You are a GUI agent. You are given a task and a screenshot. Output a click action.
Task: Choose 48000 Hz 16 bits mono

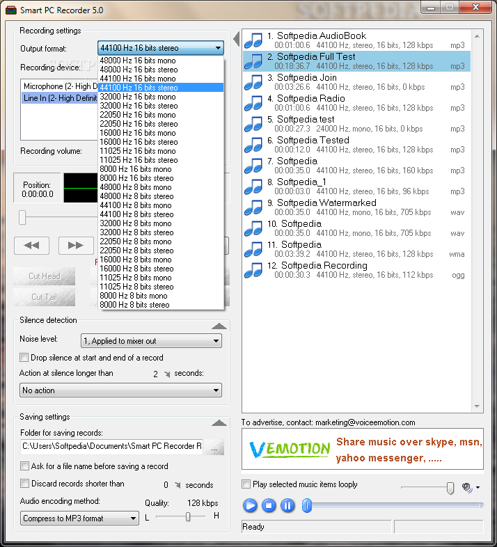(161, 61)
